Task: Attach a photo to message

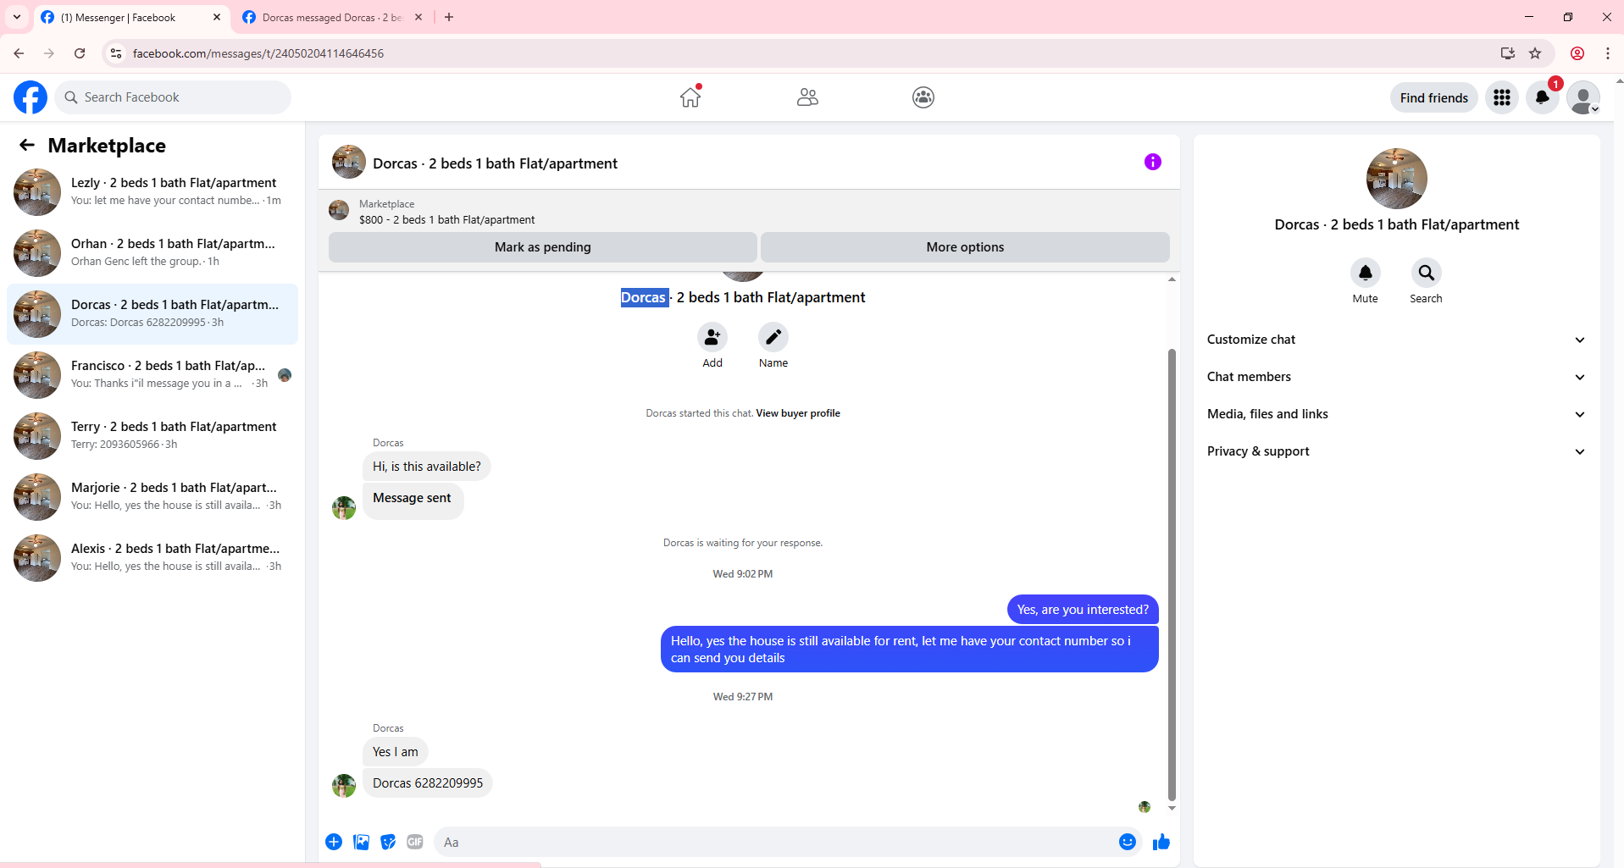Action: (361, 842)
